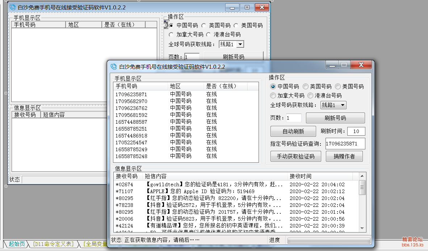Click the phone icon in the background window title bar
The height and width of the screenshot is (251, 428).
click(x=12, y=7)
